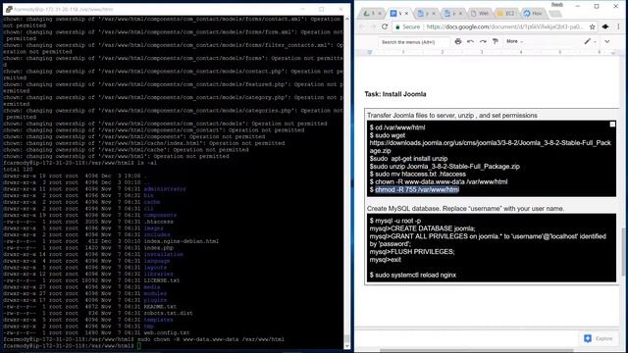Go forward in browser history
Viewport: 628px width, 353px height.
pos(373,26)
